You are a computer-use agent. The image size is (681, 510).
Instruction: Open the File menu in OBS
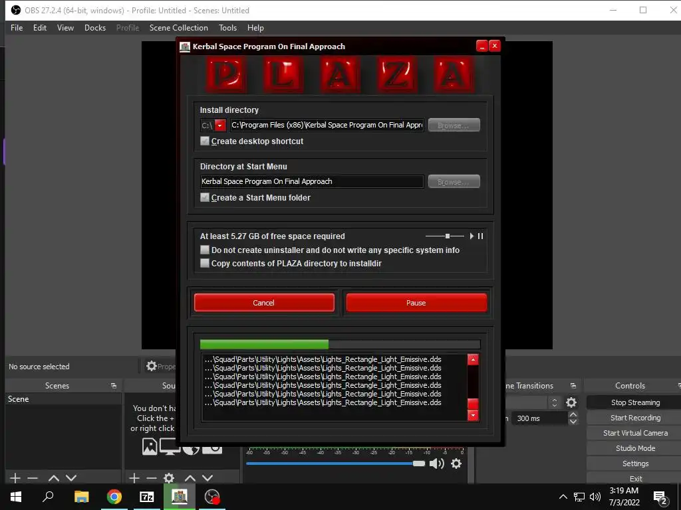(17, 28)
